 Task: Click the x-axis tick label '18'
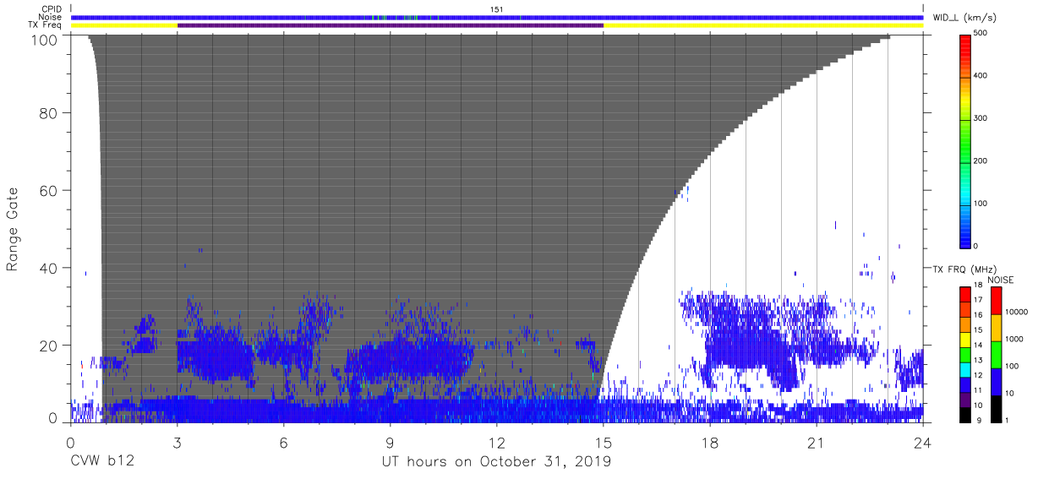[710, 442]
